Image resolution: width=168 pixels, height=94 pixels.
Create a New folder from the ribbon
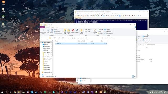click(82, 31)
